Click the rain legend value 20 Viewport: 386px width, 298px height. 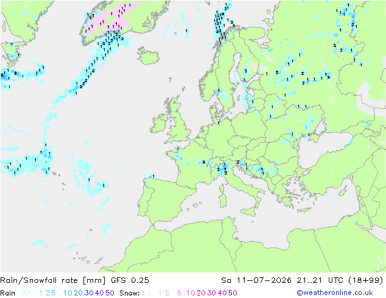point(78,293)
